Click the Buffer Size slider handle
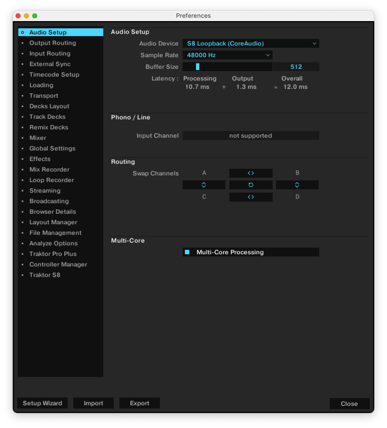Viewport: 387px width, 428px height. [x=198, y=67]
